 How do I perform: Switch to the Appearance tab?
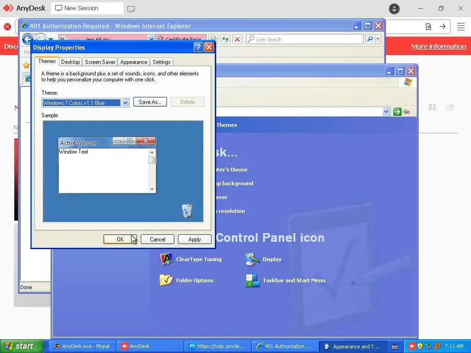pyautogui.click(x=134, y=62)
